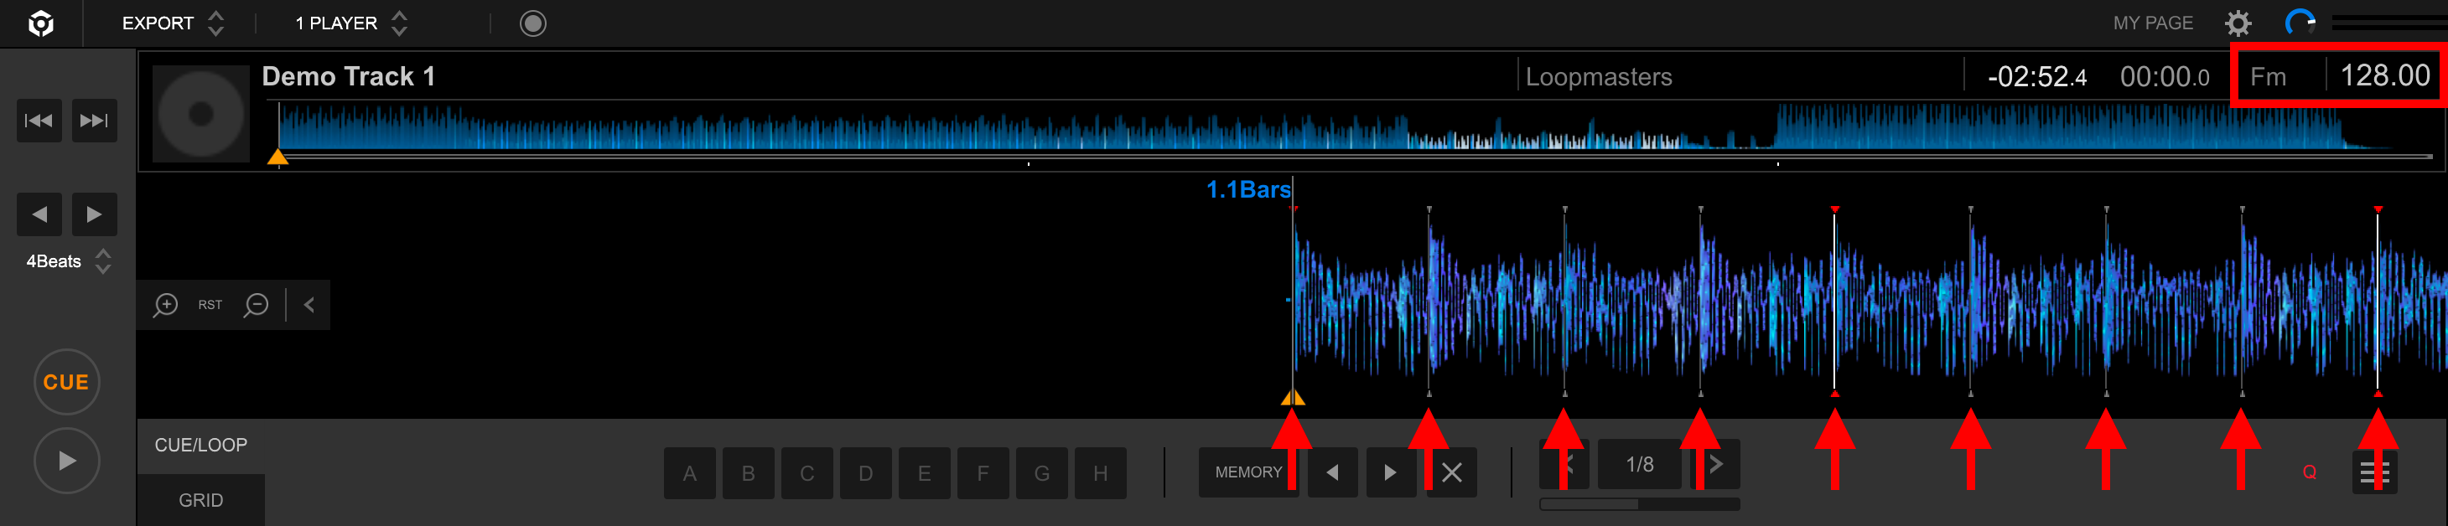Delete memory cue with X button
This screenshot has height=526, width=2448.
1451,472
